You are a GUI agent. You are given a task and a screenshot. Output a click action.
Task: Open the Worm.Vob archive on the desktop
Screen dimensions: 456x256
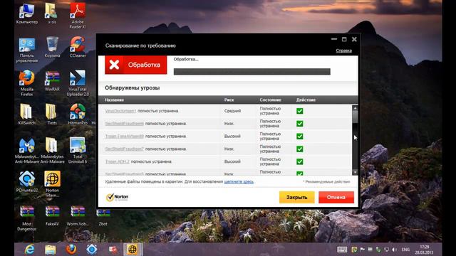78,215
